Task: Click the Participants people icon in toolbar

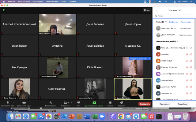Action: 65,103
